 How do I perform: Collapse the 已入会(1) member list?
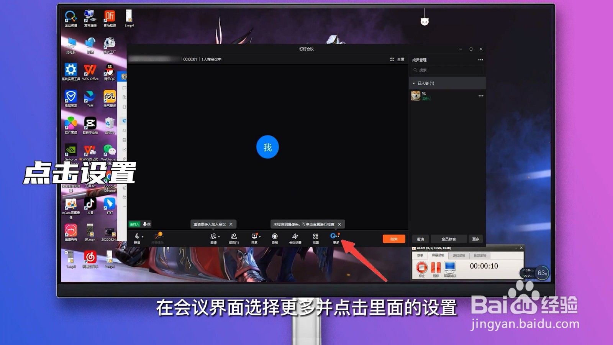pos(414,83)
